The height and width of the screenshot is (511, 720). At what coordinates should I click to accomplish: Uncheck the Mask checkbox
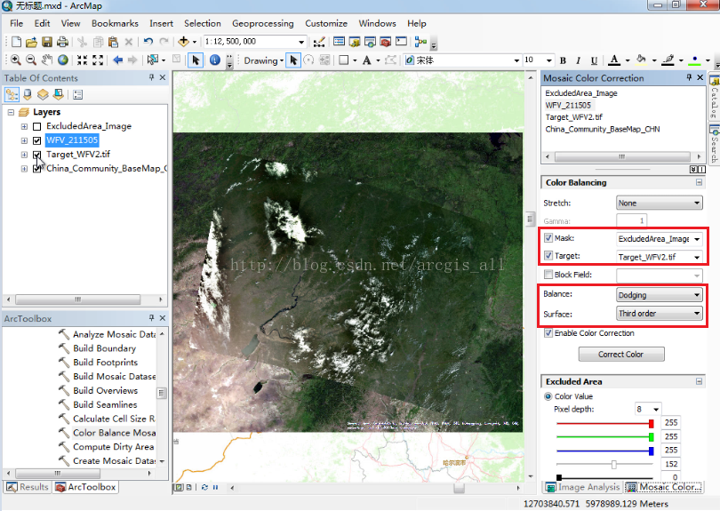pyautogui.click(x=548, y=239)
